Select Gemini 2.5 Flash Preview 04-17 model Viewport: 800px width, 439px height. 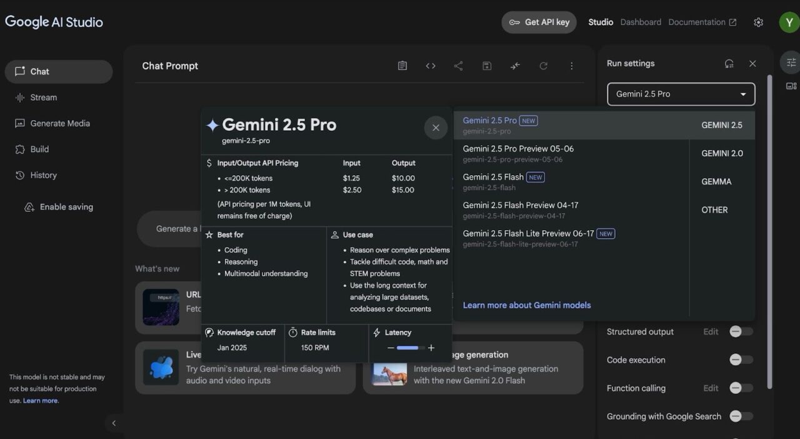tap(571, 210)
